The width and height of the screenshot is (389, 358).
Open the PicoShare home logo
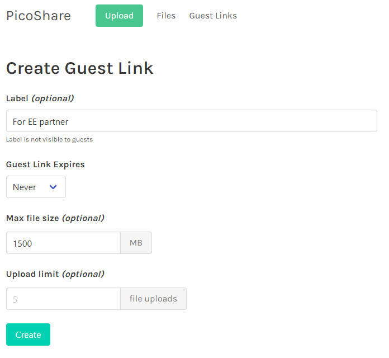39,16
